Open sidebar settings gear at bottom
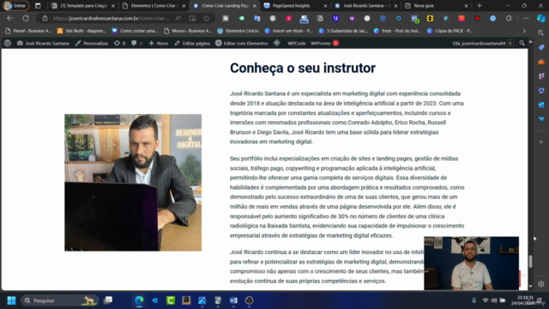549x309 pixels. point(541,284)
